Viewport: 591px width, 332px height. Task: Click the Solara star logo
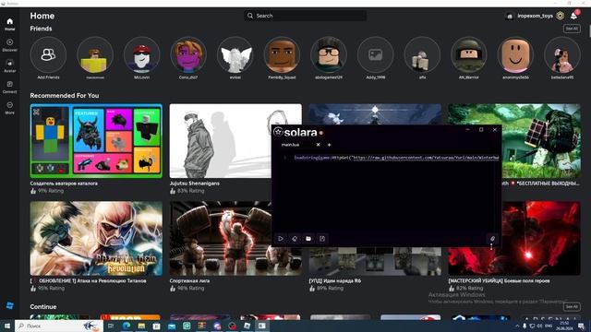(x=278, y=132)
